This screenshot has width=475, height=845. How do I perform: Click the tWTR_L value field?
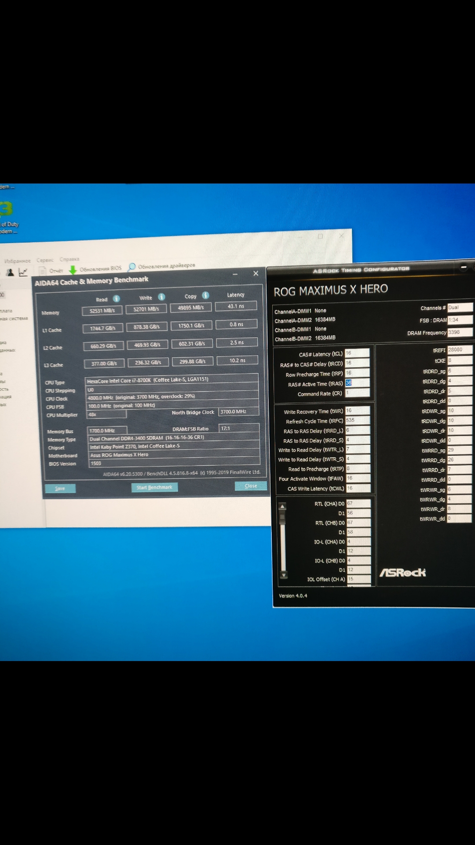click(x=358, y=449)
